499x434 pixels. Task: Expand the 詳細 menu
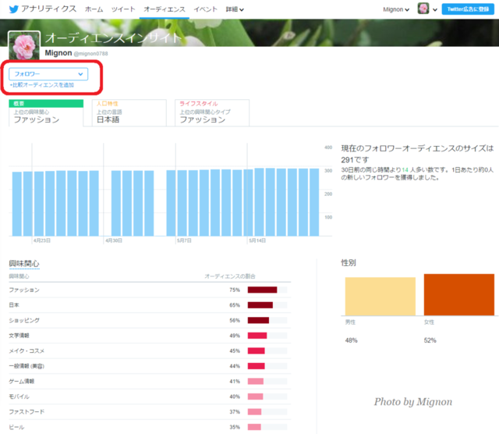click(x=235, y=9)
